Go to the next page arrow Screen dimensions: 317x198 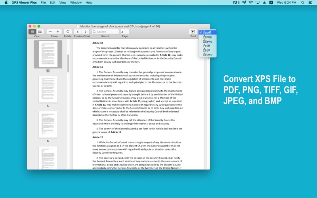point(86,32)
